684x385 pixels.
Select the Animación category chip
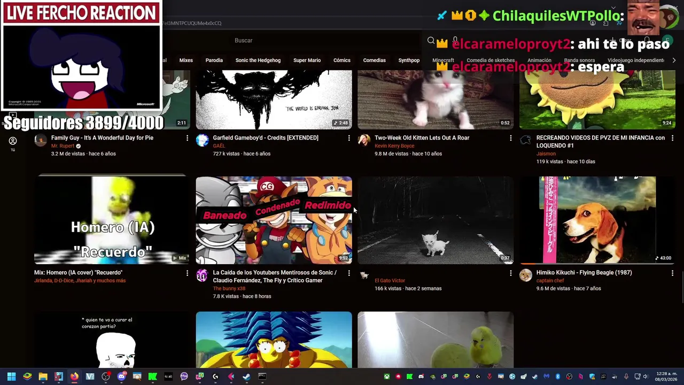click(539, 60)
